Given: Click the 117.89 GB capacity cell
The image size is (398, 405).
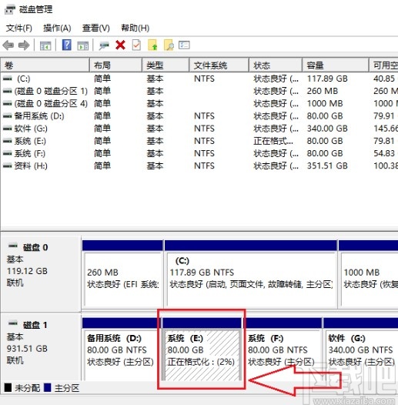Looking at the screenshot, I should point(327,79).
